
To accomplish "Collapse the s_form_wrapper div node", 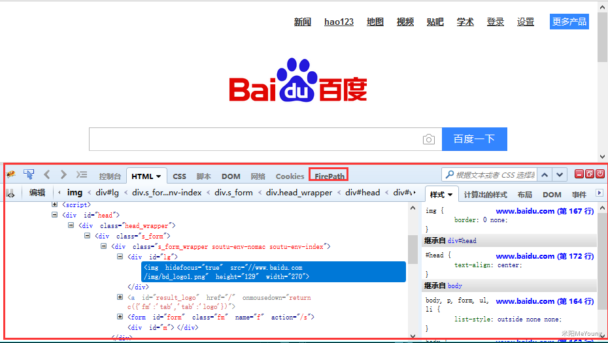I will (x=103, y=246).
